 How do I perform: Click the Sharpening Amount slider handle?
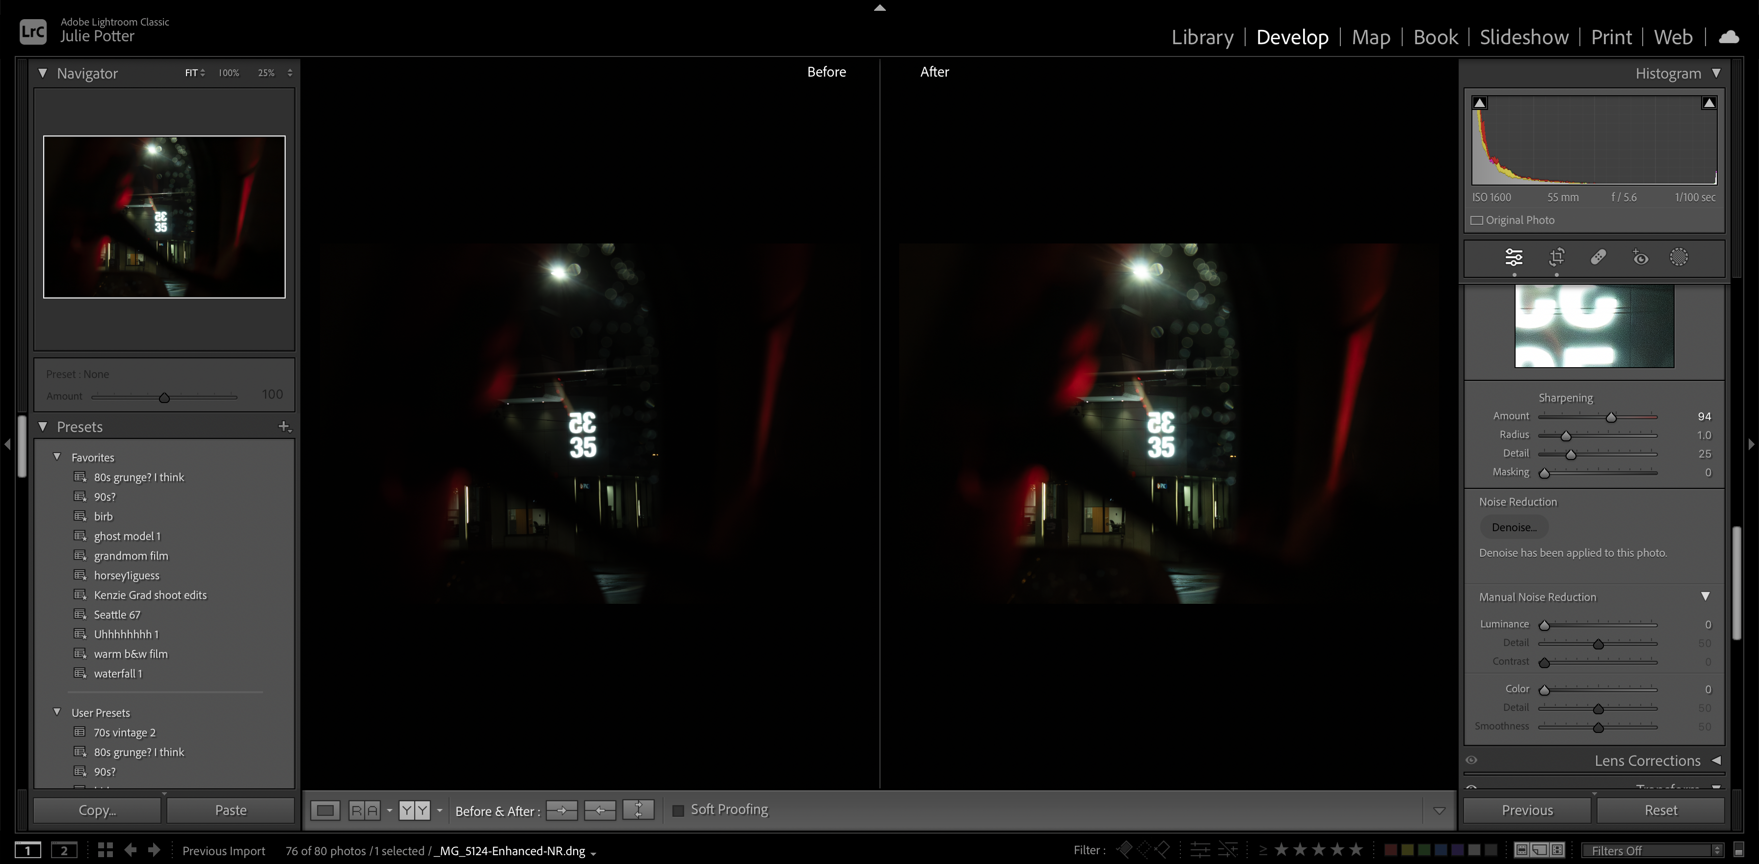(x=1611, y=417)
